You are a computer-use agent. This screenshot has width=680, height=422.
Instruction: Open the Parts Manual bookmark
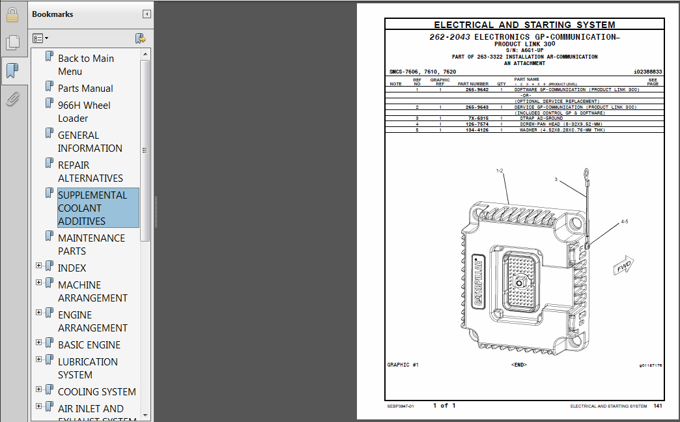point(85,88)
